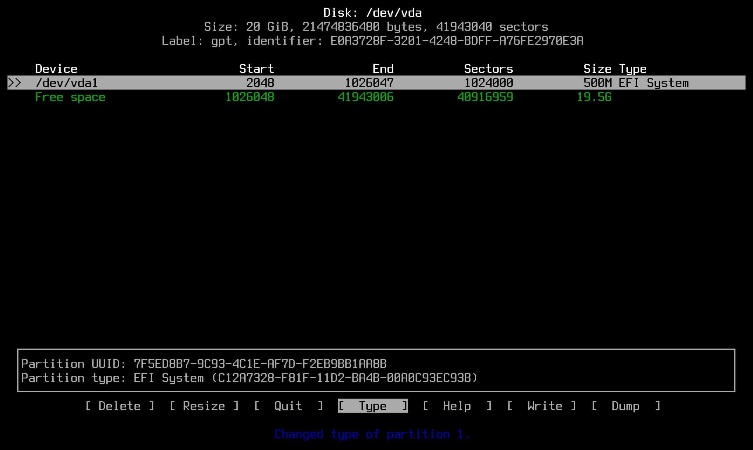Click the Sectors column header
Image resolution: width=753 pixels, height=450 pixels.
tap(488, 68)
